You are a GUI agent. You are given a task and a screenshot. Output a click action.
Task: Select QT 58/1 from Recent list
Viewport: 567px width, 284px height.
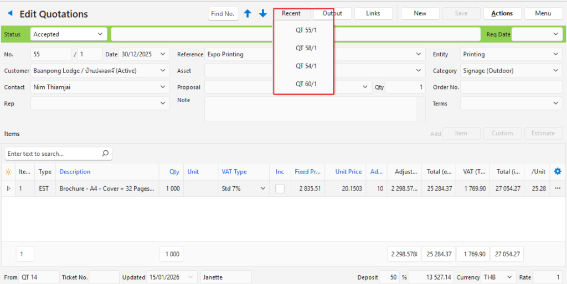[306, 48]
